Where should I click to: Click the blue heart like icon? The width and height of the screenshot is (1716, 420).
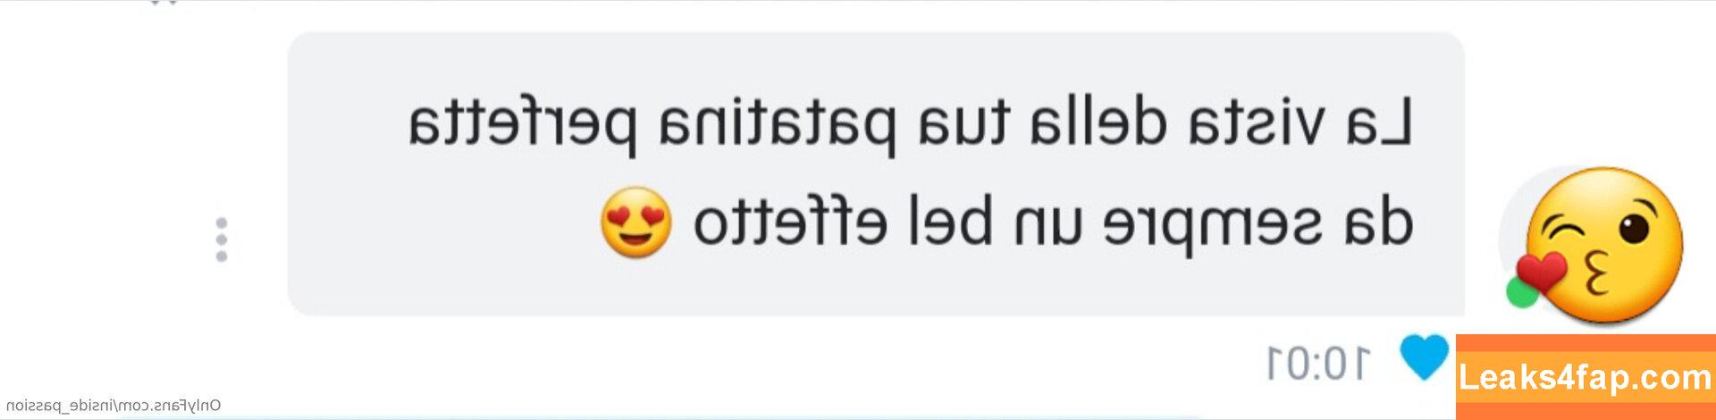[1424, 356]
